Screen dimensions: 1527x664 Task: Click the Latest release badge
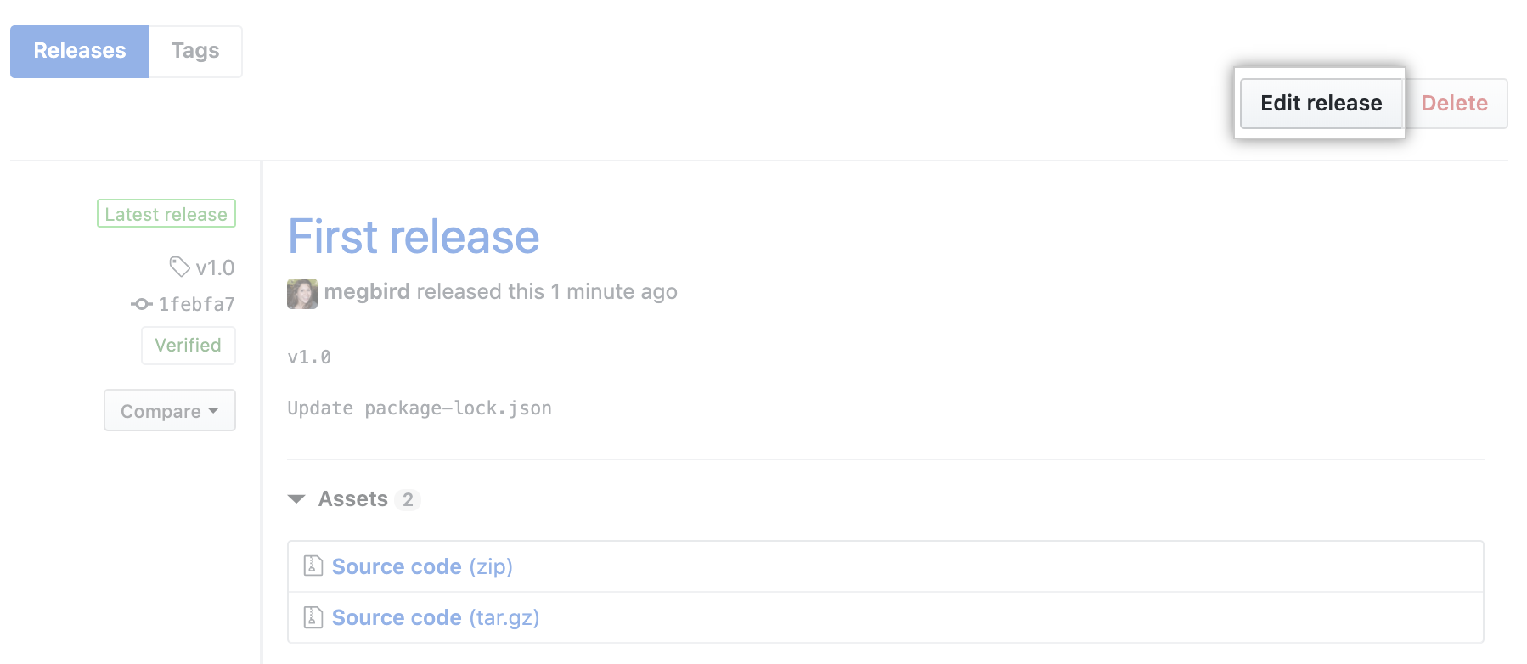[166, 213]
